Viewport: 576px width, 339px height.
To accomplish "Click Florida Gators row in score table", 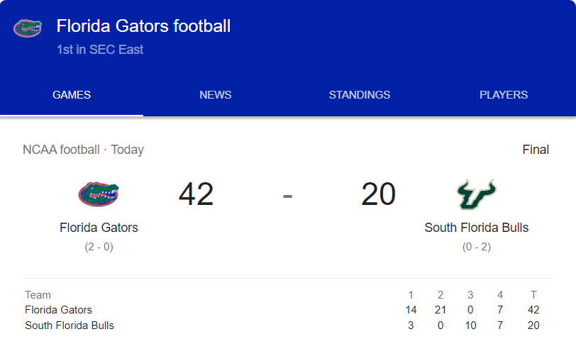I will pos(58,310).
